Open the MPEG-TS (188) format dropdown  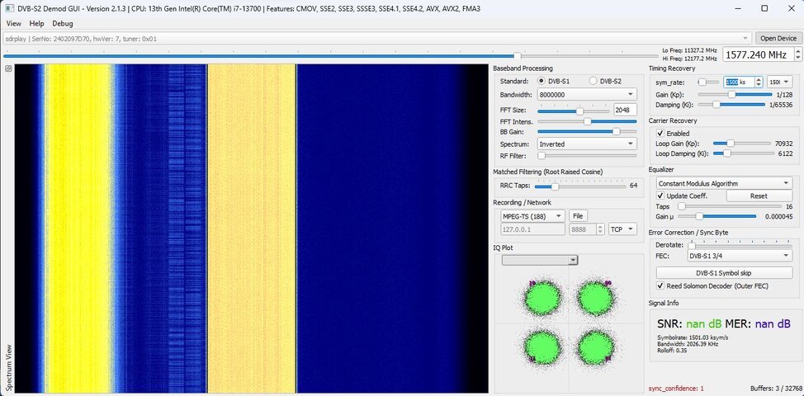point(532,216)
